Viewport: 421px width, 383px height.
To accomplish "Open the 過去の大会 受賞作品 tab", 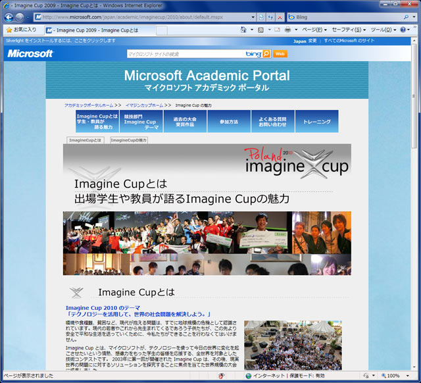I will (185, 121).
